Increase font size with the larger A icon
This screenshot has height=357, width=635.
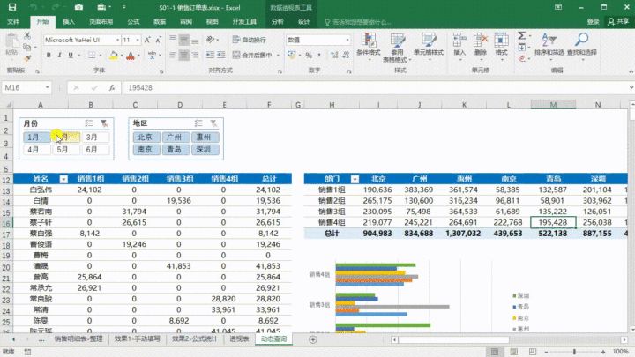(147, 40)
